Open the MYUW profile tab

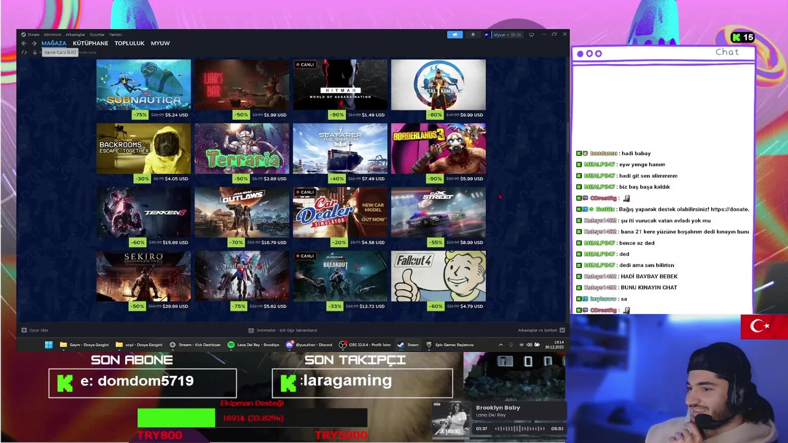point(160,43)
